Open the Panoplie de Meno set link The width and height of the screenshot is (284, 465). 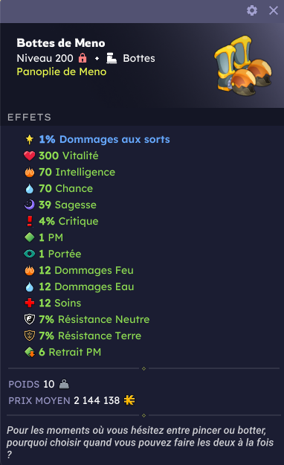click(62, 71)
